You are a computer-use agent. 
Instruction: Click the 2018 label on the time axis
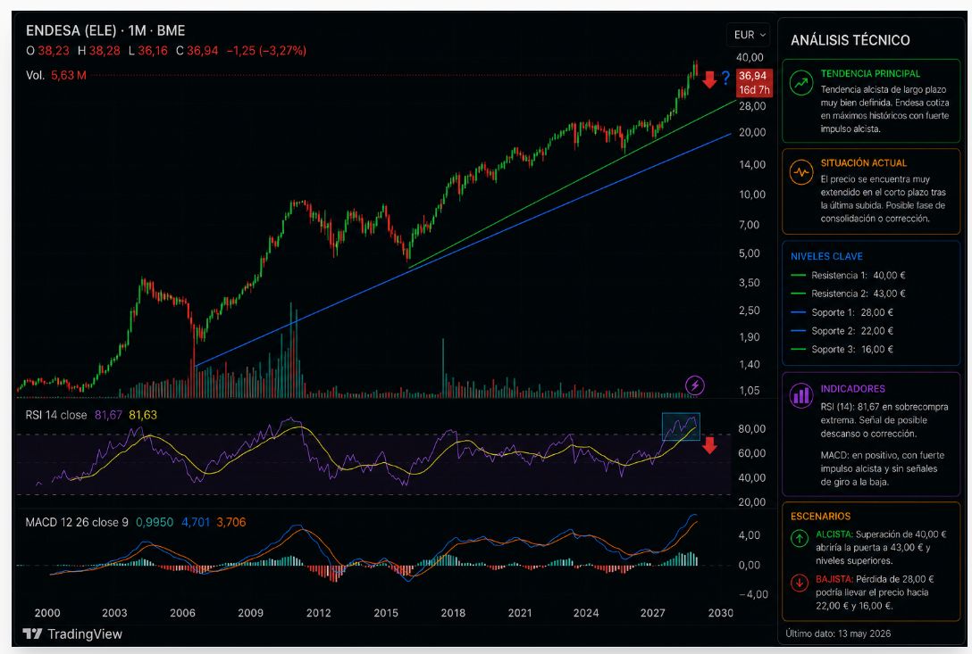click(x=453, y=613)
